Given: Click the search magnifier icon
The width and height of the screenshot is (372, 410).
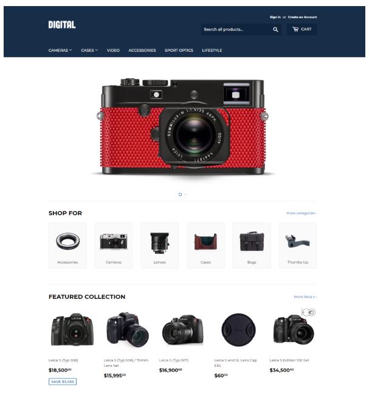Looking at the screenshot, I should [x=275, y=30].
